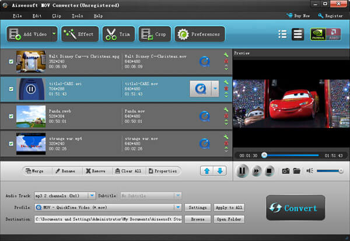This screenshot has height=241, width=350.
Task: Delete the Walt Disney row via red icon
Action: coord(226,61)
